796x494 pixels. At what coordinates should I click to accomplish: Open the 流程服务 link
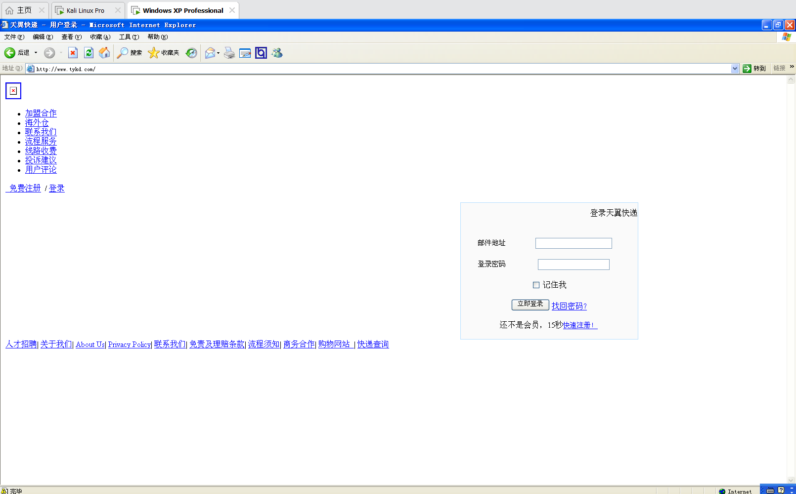click(x=41, y=141)
